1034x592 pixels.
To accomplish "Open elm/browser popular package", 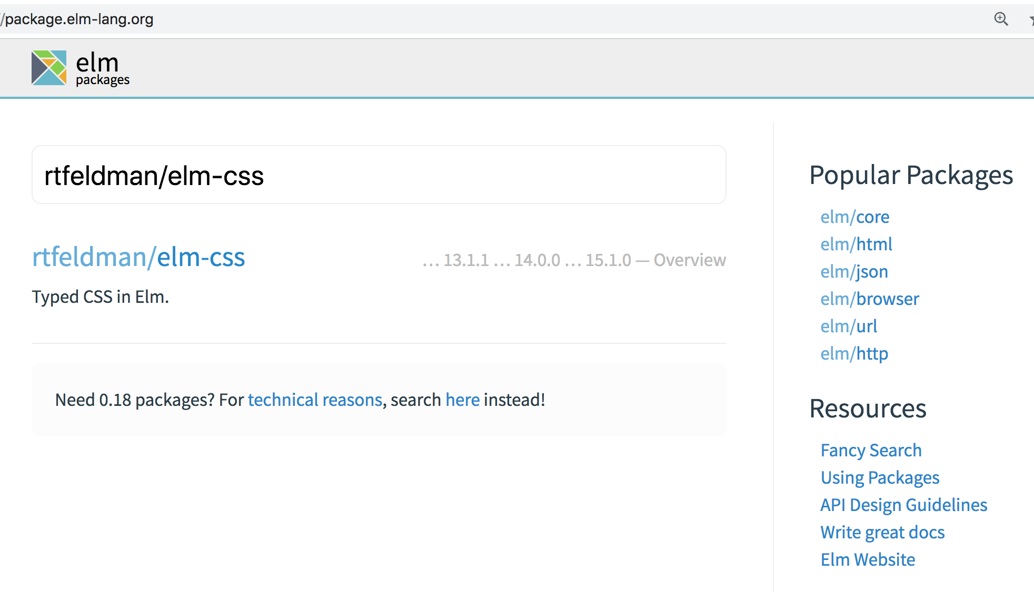I will (869, 299).
